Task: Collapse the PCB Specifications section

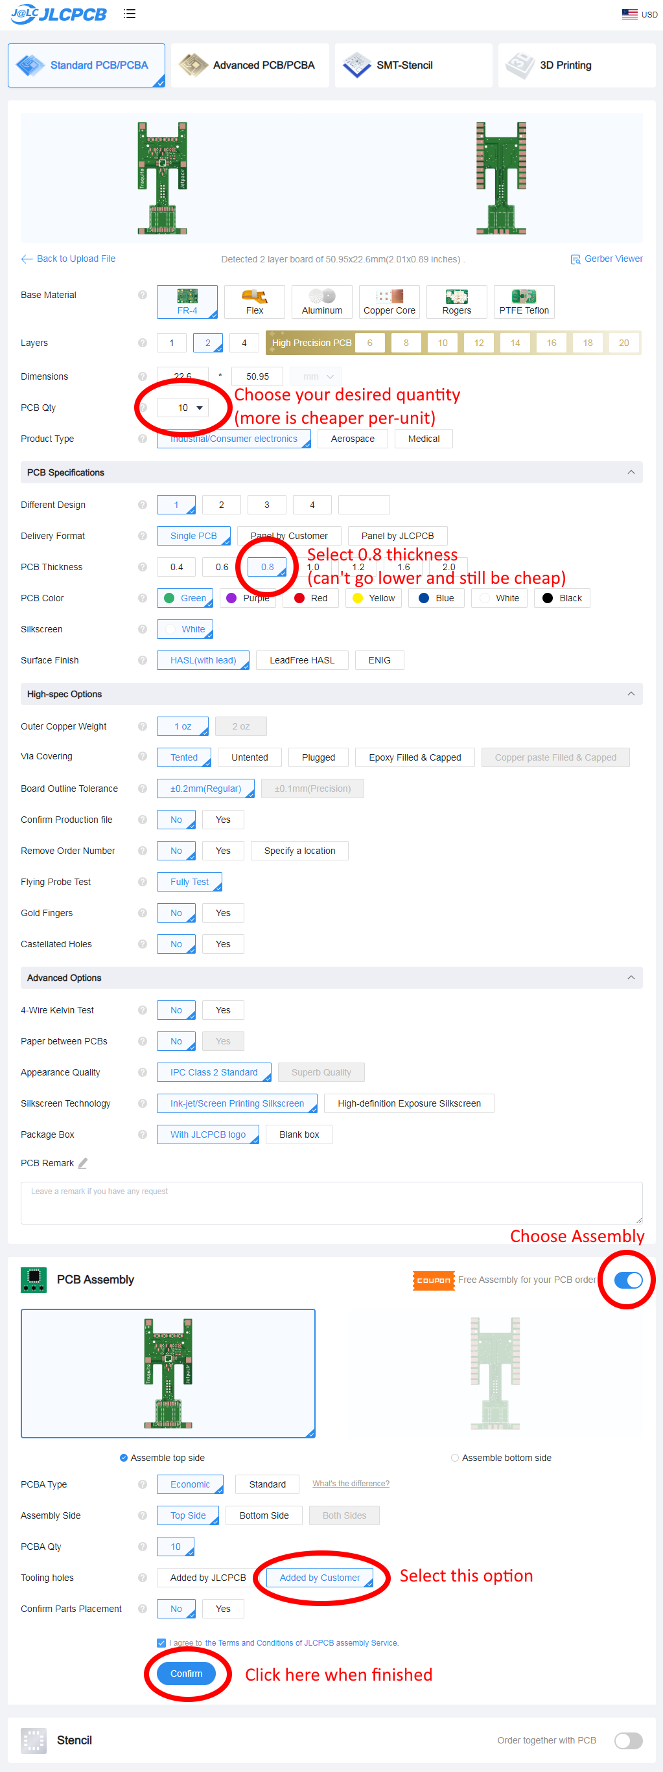Action: pyautogui.click(x=630, y=472)
